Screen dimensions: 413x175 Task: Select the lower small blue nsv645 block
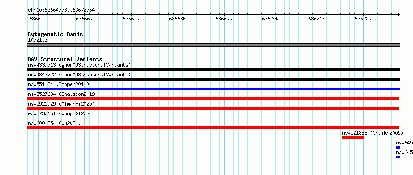click(x=398, y=157)
